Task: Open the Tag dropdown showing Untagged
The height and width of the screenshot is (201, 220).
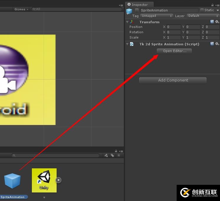Action: tap(157, 16)
